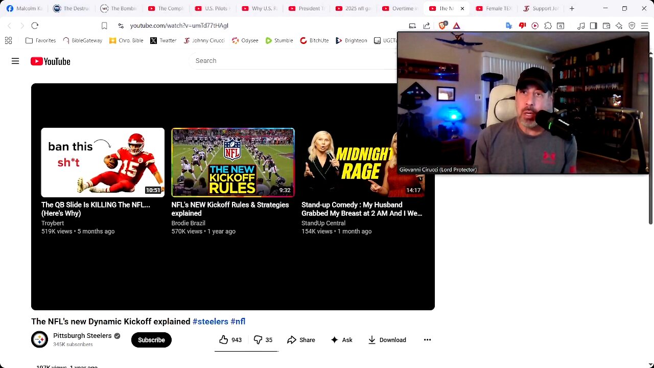The width and height of the screenshot is (654, 368).
Task: Open the Google Translate extension icon
Action: coord(509,26)
